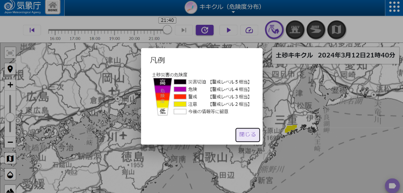Zoom in with the plus button
The width and height of the screenshot is (403, 193).
pos(10,85)
